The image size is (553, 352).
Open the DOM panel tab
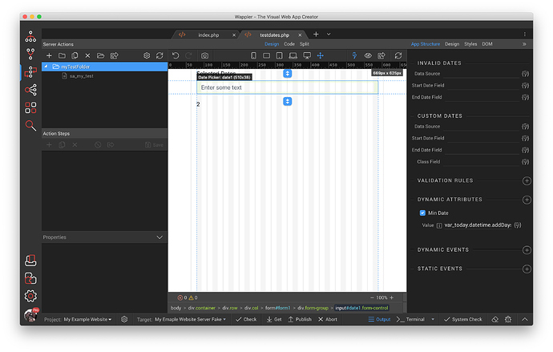(x=487, y=44)
